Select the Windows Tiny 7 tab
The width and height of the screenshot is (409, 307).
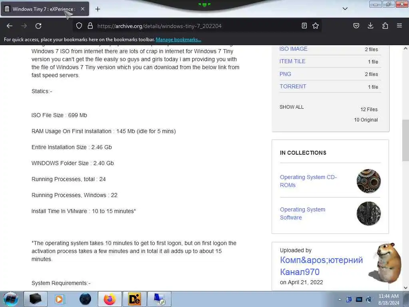coord(45,9)
